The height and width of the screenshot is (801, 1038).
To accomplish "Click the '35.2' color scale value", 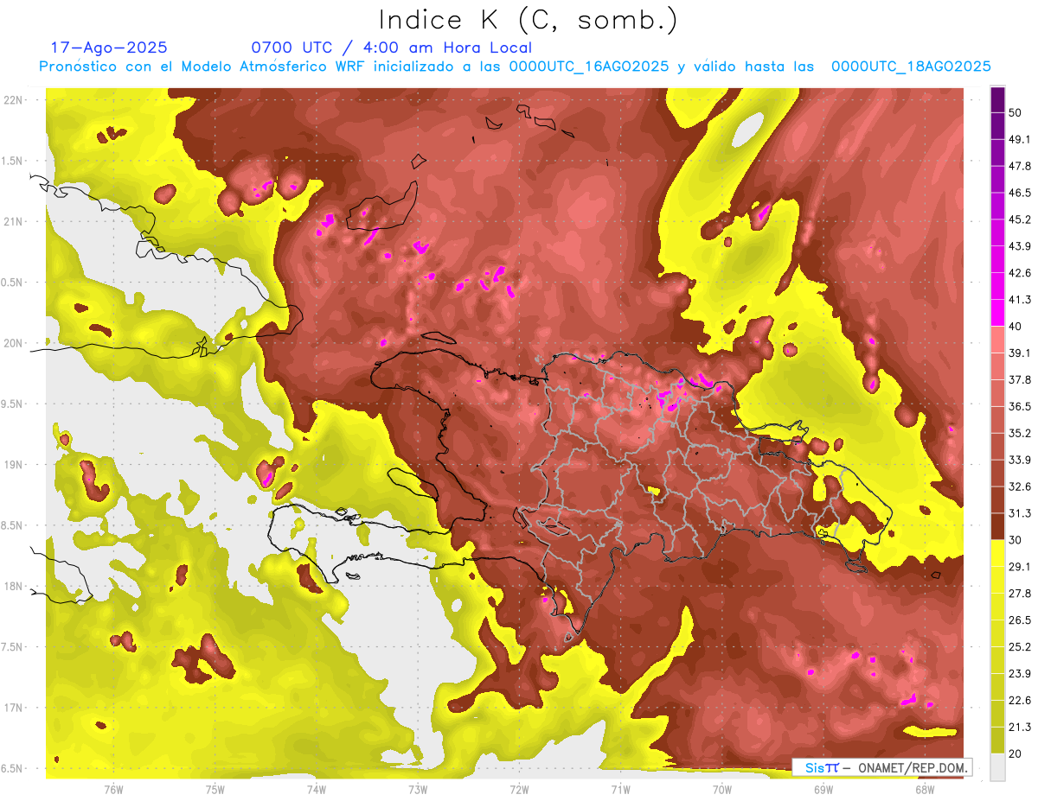I will click(1020, 433).
